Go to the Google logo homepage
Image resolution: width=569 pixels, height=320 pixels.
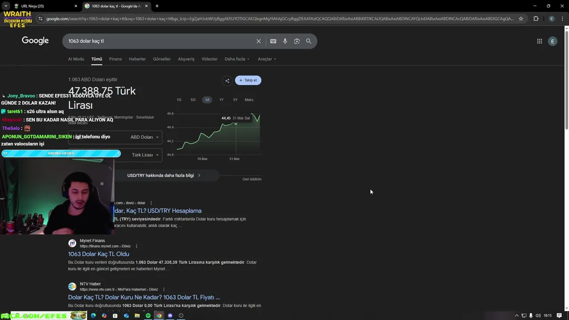tap(35, 41)
